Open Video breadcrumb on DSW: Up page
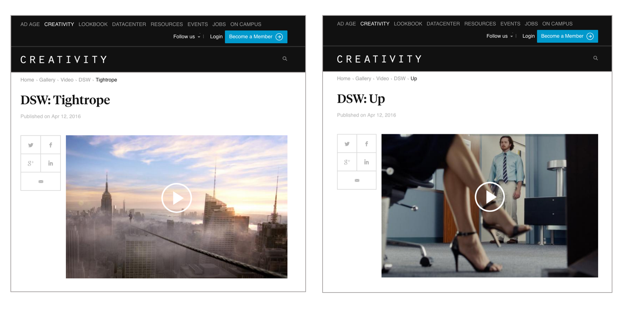The width and height of the screenshot is (629, 311). 383,79
